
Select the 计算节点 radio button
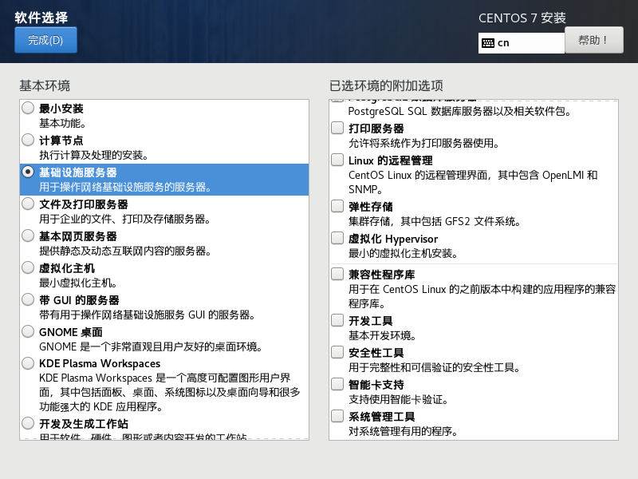tap(28, 140)
